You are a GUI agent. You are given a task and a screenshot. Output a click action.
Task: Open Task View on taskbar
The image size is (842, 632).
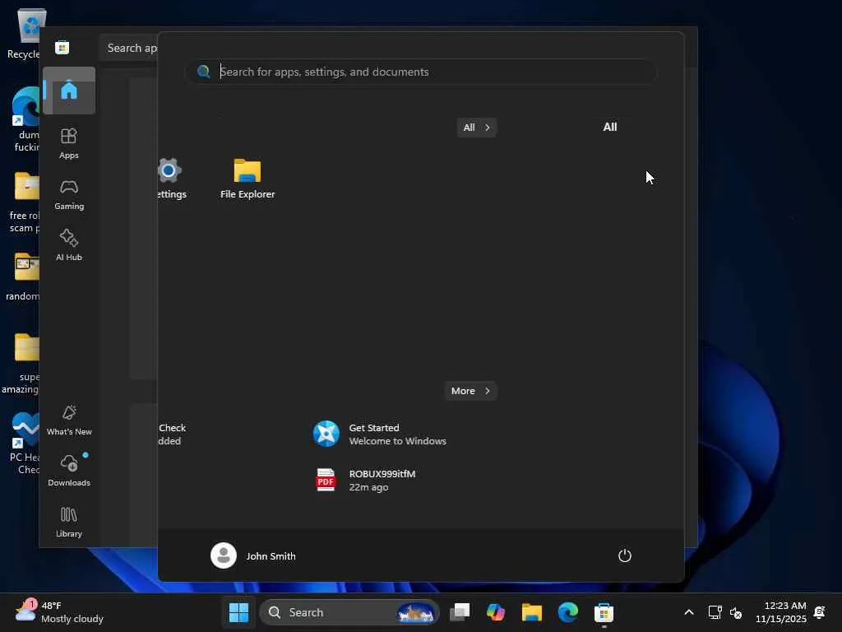460,612
